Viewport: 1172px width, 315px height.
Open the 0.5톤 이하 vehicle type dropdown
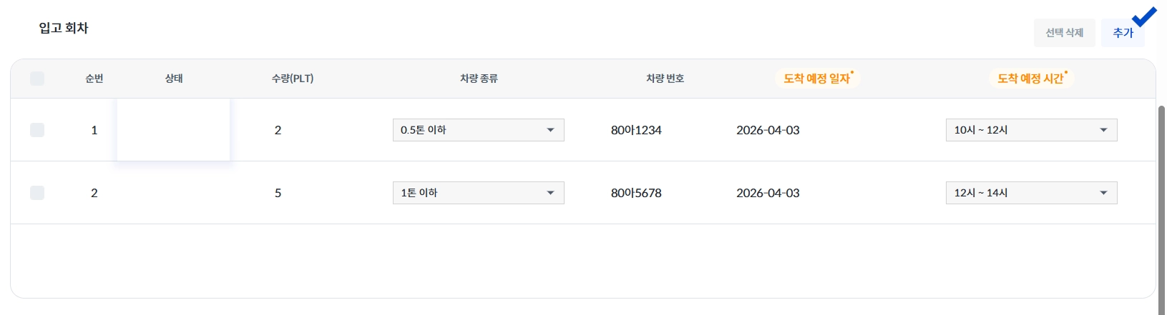(x=478, y=130)
